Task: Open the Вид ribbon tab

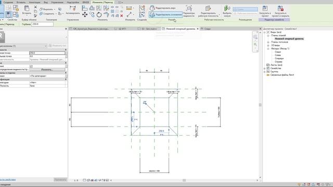Action: pyautogui.click(x=46, y=2)
